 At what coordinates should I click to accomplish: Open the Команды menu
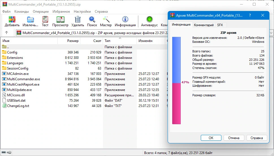(x=22, y=12)
